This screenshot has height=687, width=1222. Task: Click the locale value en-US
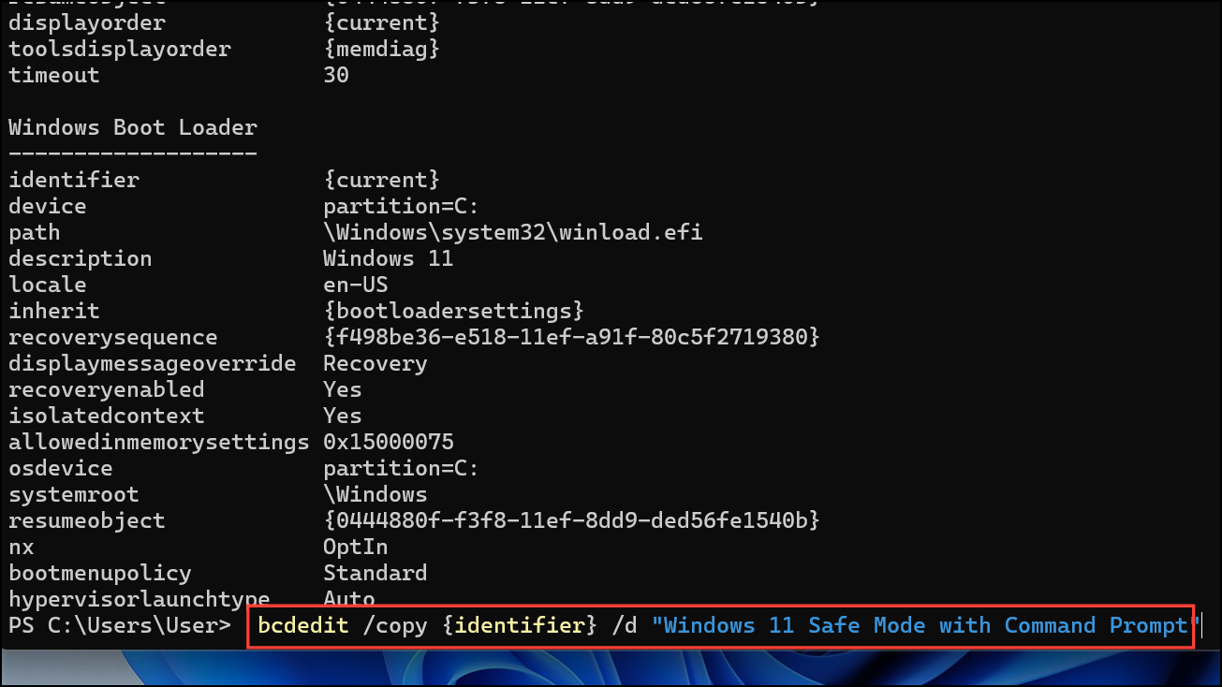click(355, 285)
